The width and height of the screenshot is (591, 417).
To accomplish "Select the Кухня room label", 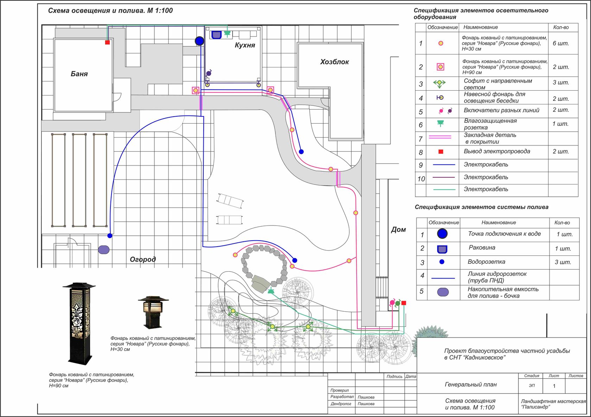I will (x=245, y=45).
